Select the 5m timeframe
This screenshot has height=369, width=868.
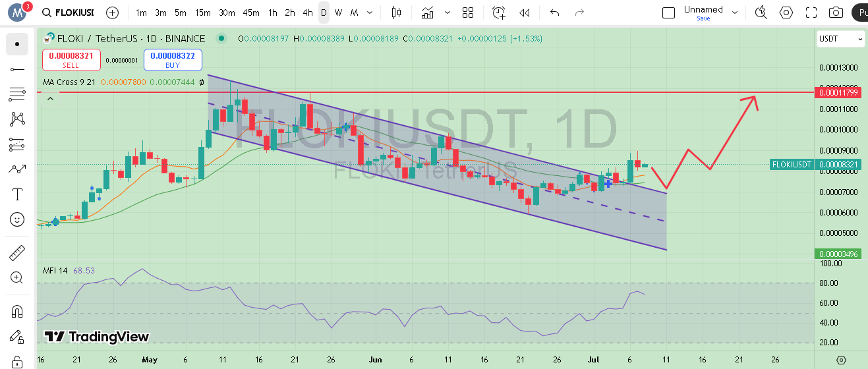(x=181, y=13)
